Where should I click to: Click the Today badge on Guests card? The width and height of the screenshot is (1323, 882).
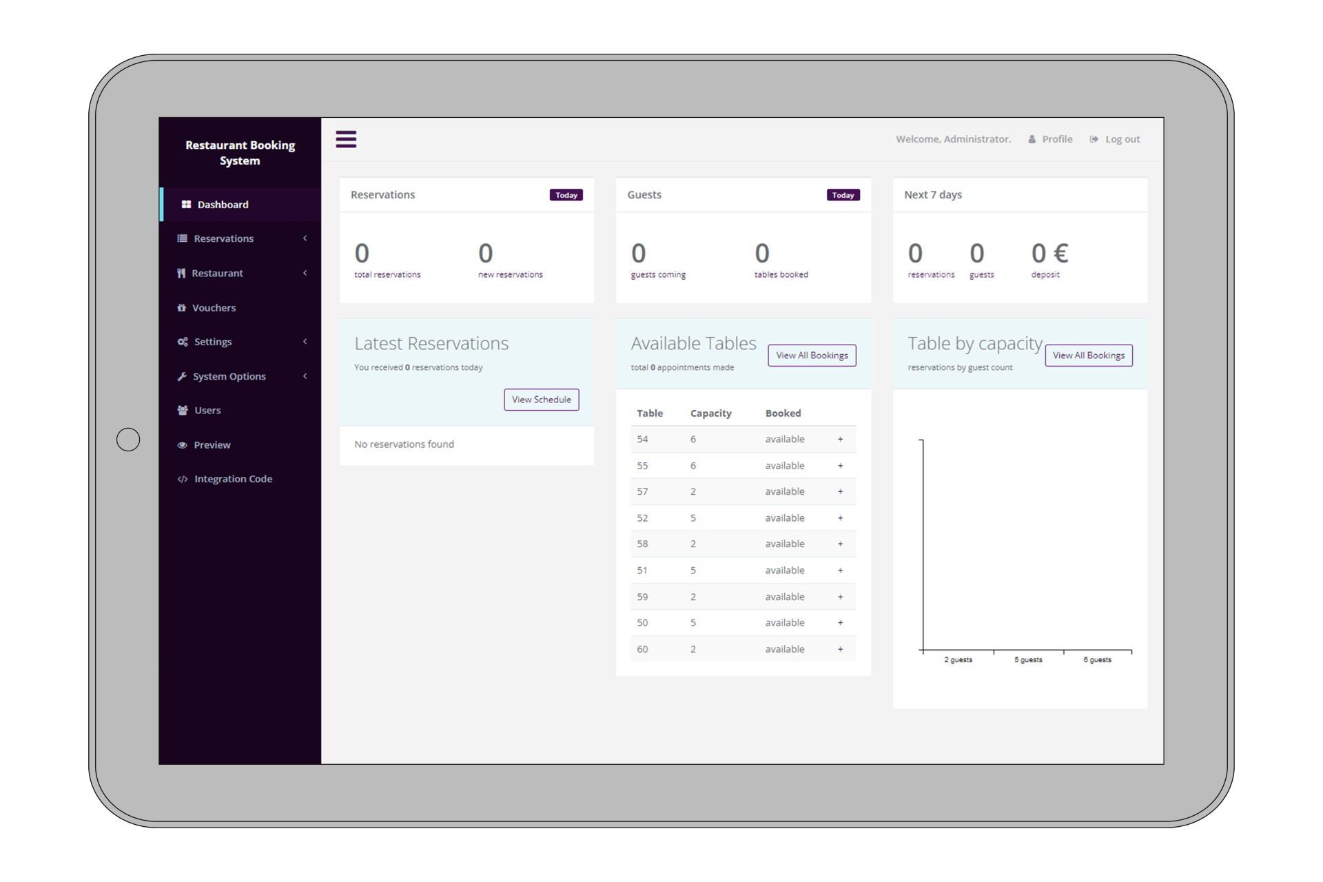coord(843,195)
